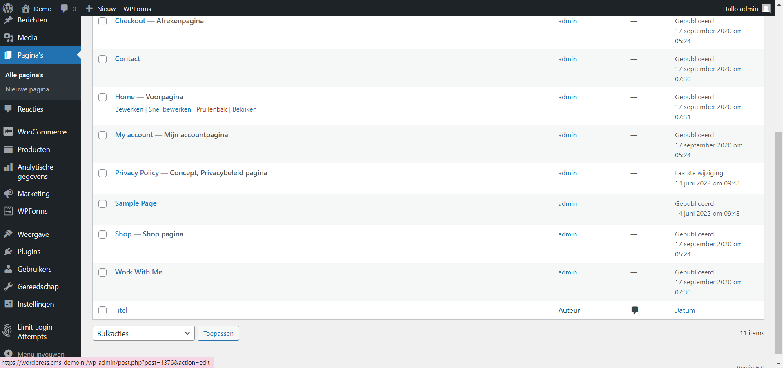The image size is (784, 368).
Task: Open the Privacy Policy page title
Action: 137,173
